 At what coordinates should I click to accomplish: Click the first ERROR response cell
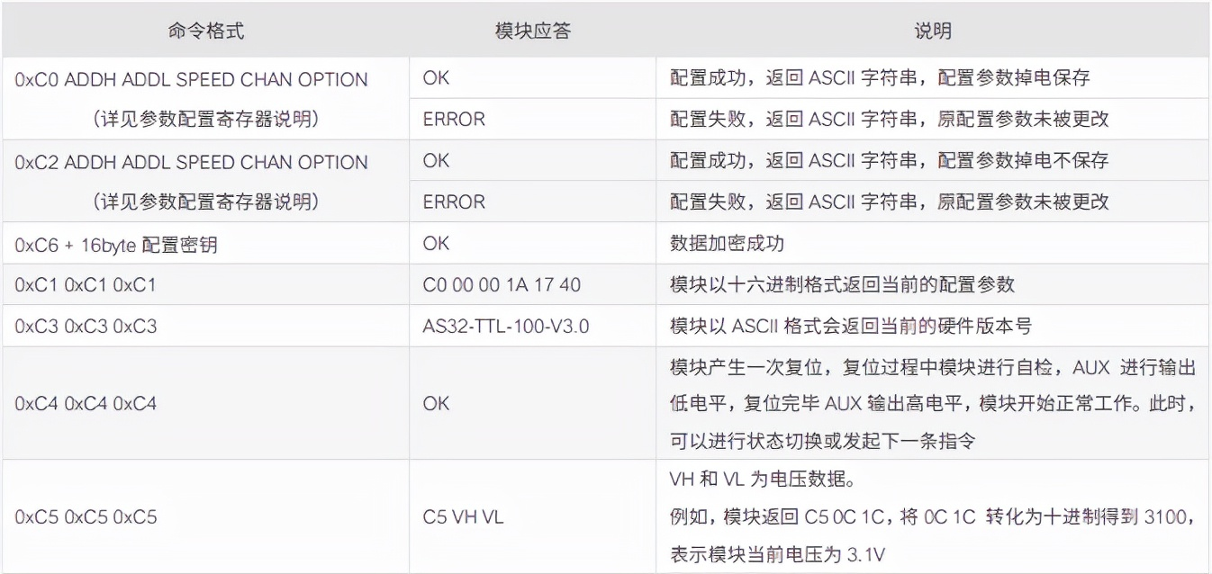[453, 120]
